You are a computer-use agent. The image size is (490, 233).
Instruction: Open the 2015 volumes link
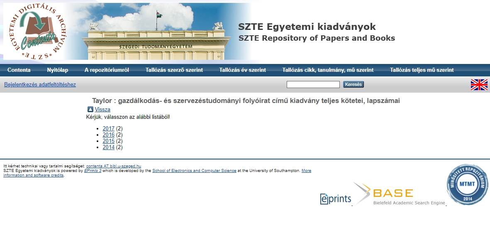(x=108, y=141)
